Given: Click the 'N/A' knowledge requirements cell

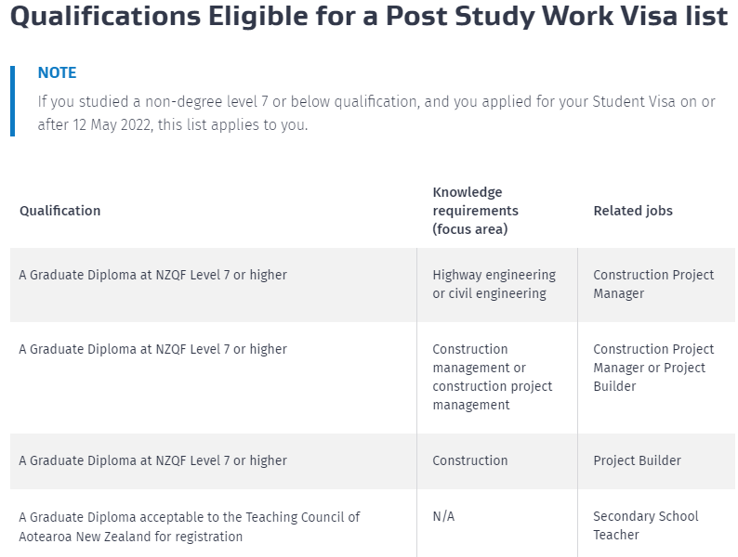Looking at the screenshot, I should pyautogui.click(x=443, y=516).
